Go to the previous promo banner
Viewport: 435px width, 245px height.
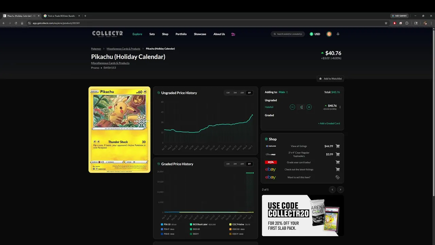[332, 190]
